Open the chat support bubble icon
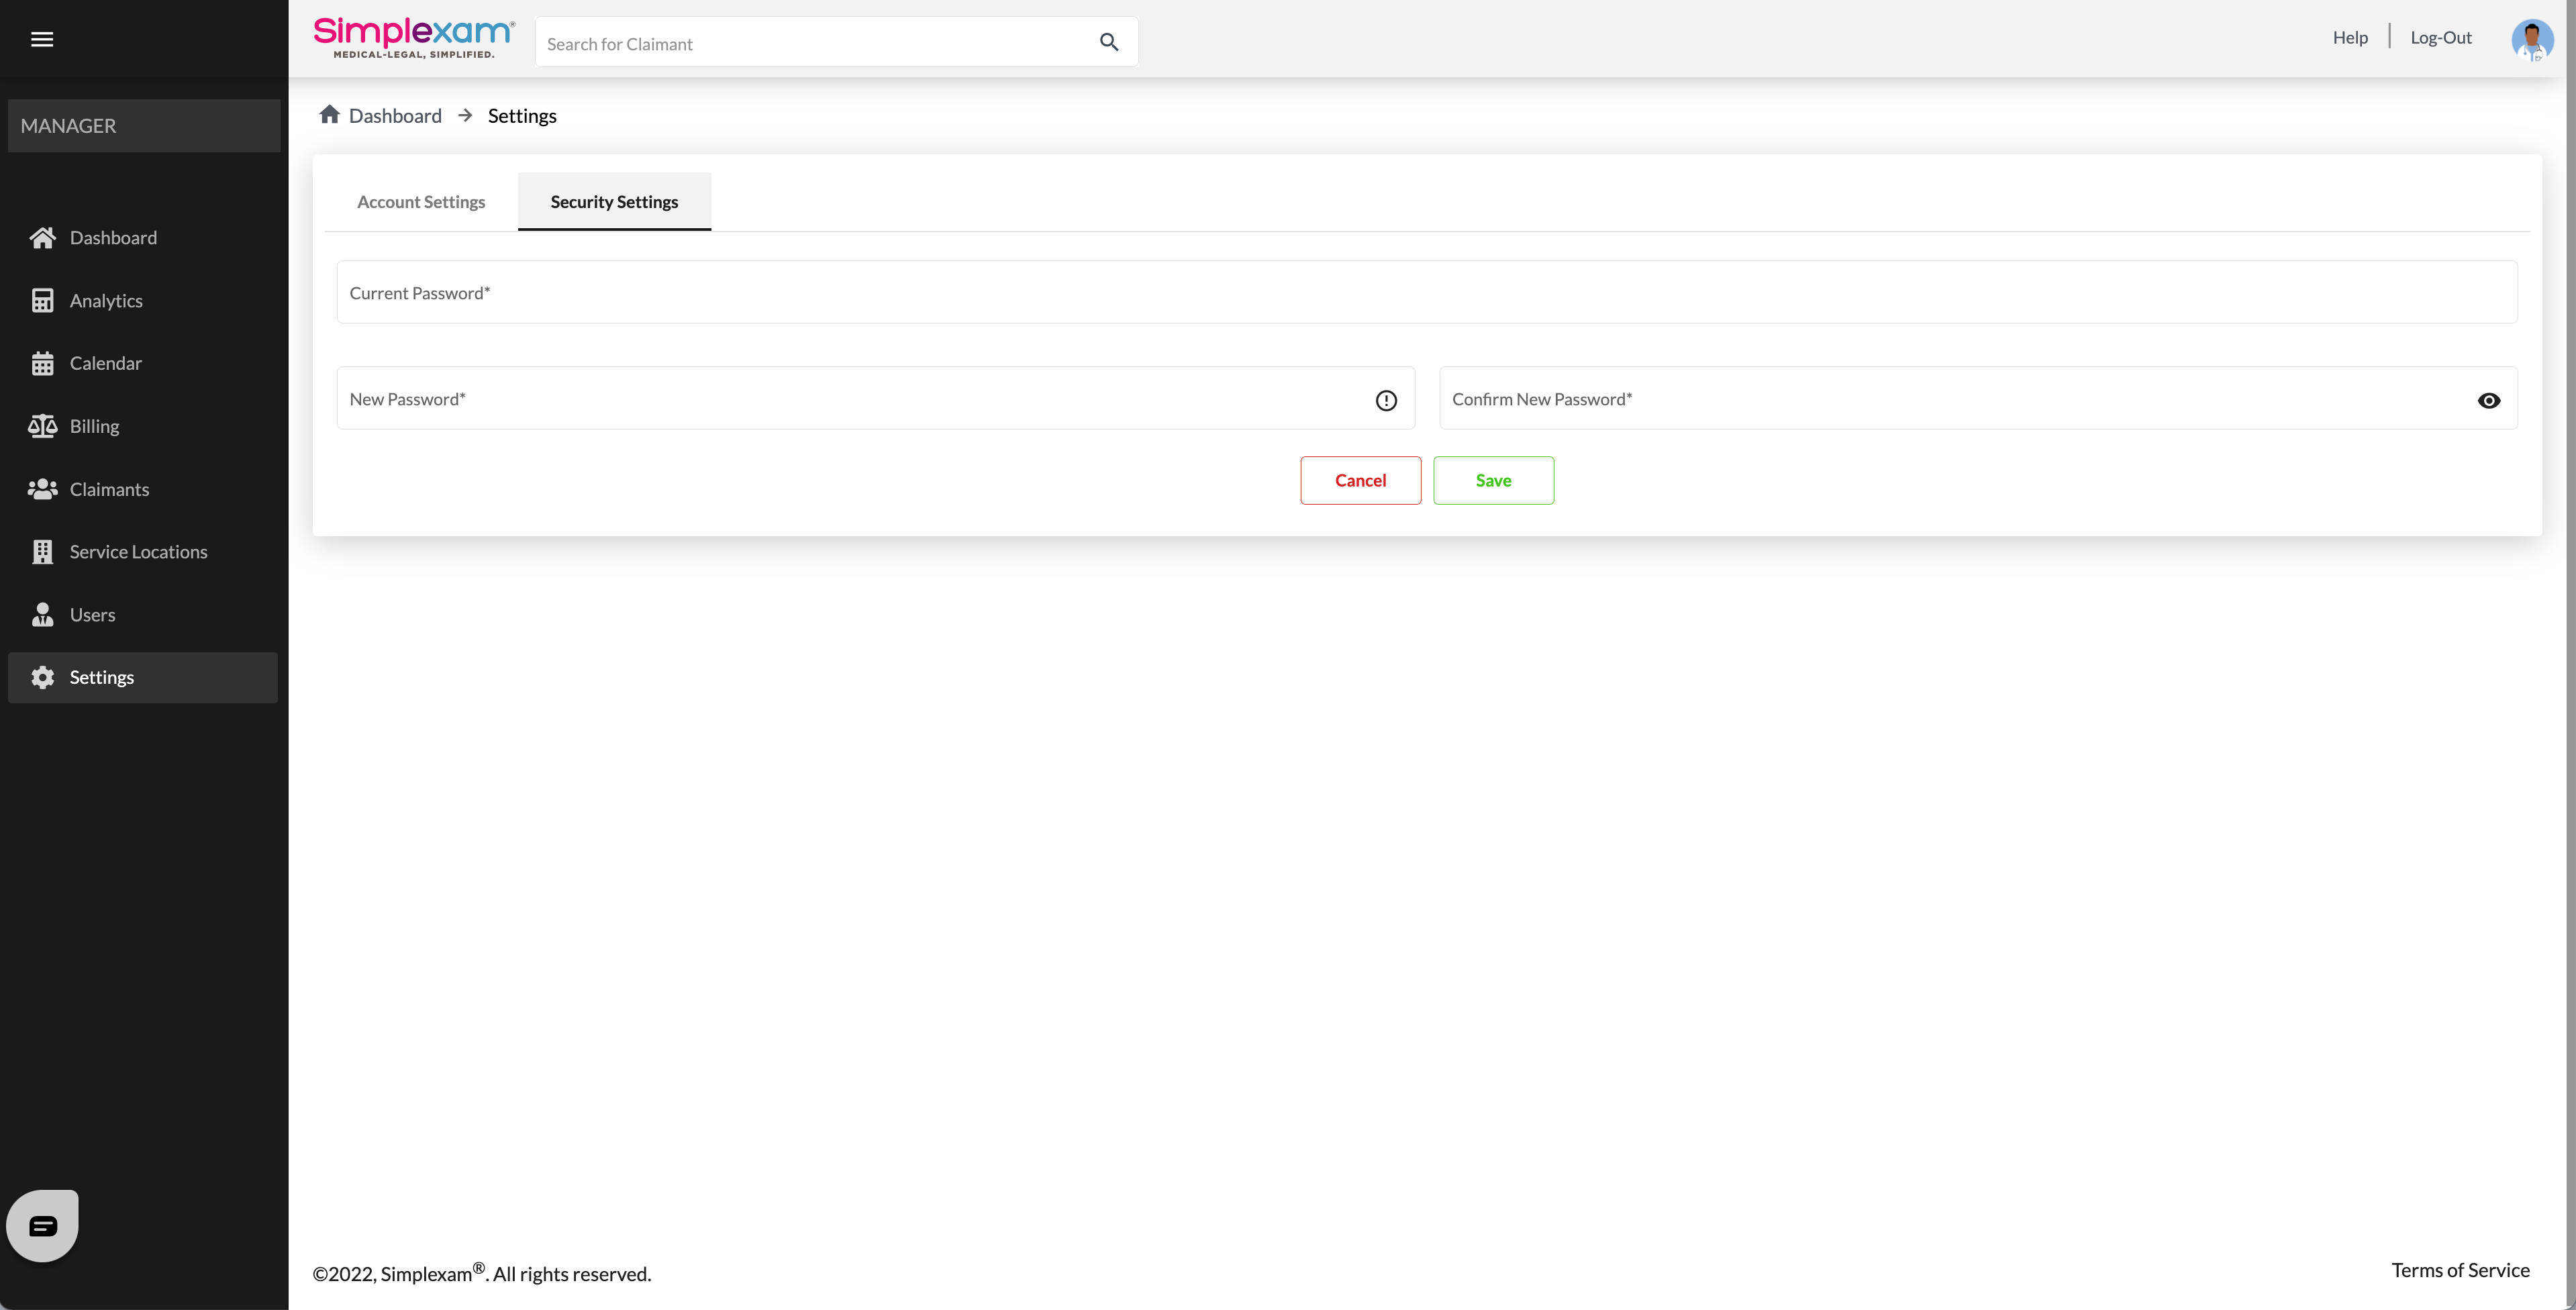 tap(42, 1225)
